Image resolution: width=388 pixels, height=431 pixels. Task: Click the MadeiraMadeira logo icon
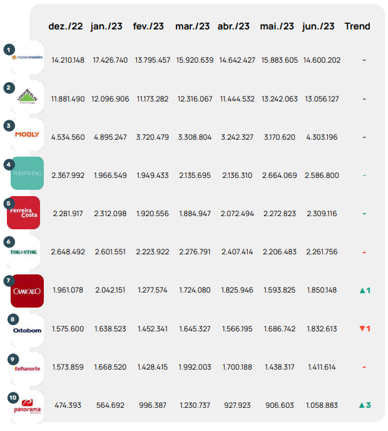pyautogui.click(x=28, y=58)
